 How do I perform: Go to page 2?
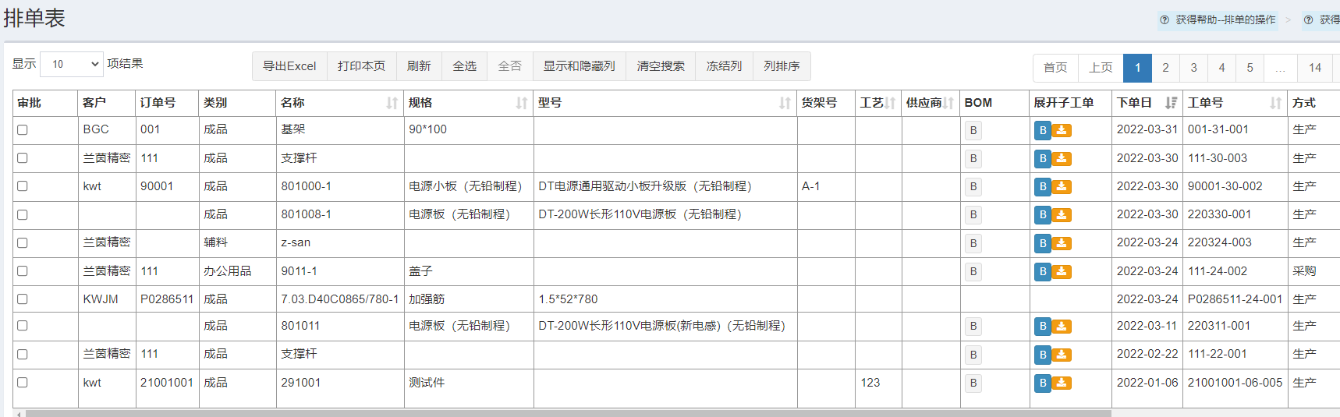[x=1165, y=68]
